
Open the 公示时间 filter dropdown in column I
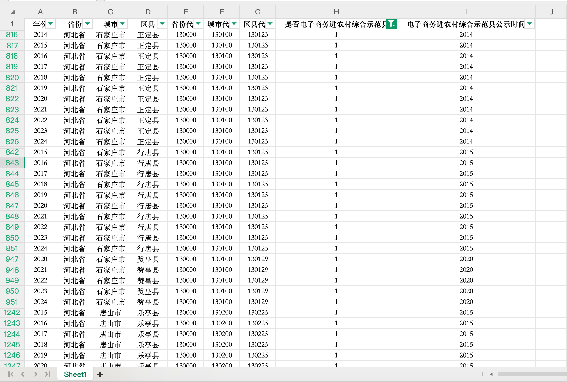(530, 24)
